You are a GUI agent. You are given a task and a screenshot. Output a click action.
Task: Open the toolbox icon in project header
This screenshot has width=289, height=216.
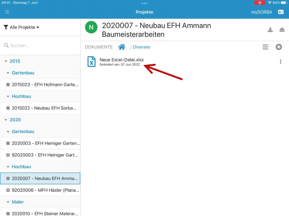pos(282,30)
